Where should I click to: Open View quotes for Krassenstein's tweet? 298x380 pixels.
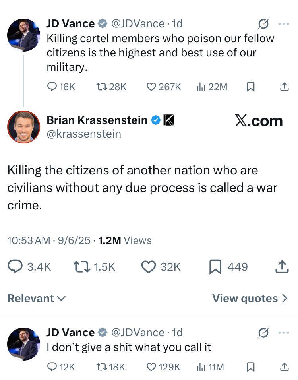(250, 298)
